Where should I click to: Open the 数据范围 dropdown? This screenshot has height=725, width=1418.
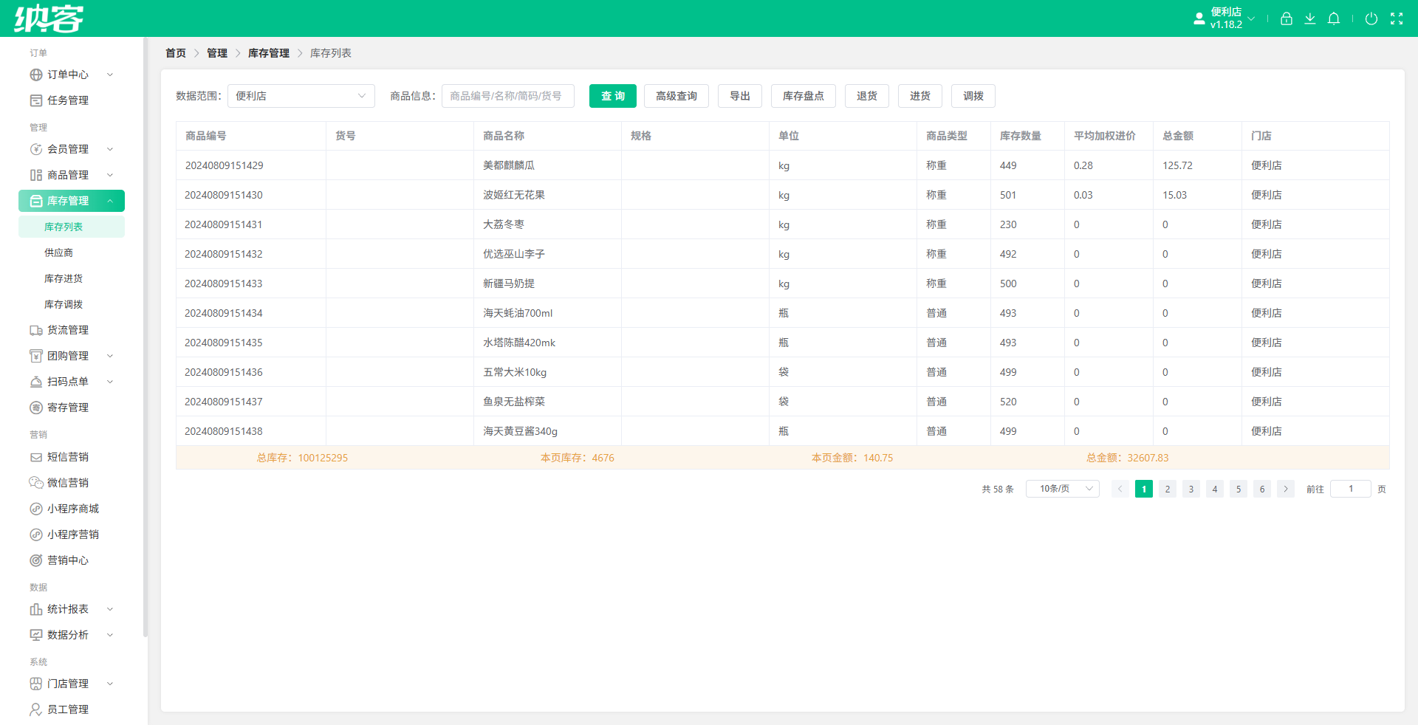coord(301,96)
